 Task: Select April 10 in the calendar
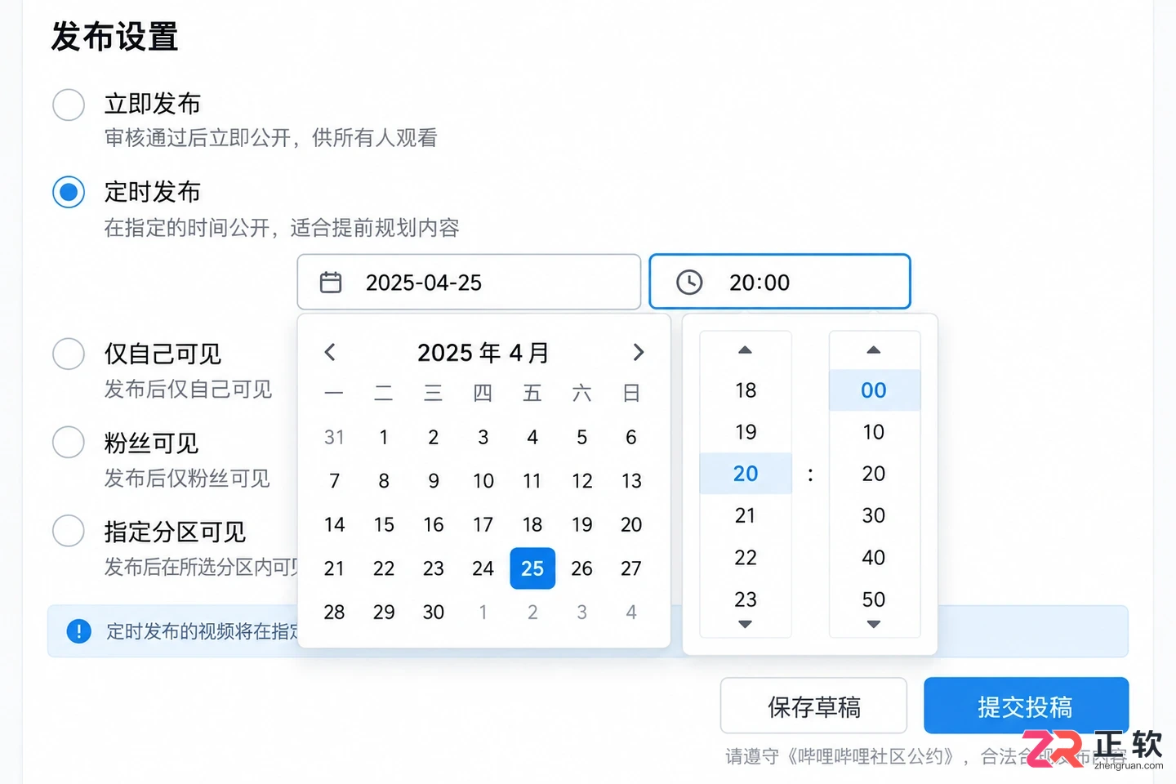click(483, 481)
